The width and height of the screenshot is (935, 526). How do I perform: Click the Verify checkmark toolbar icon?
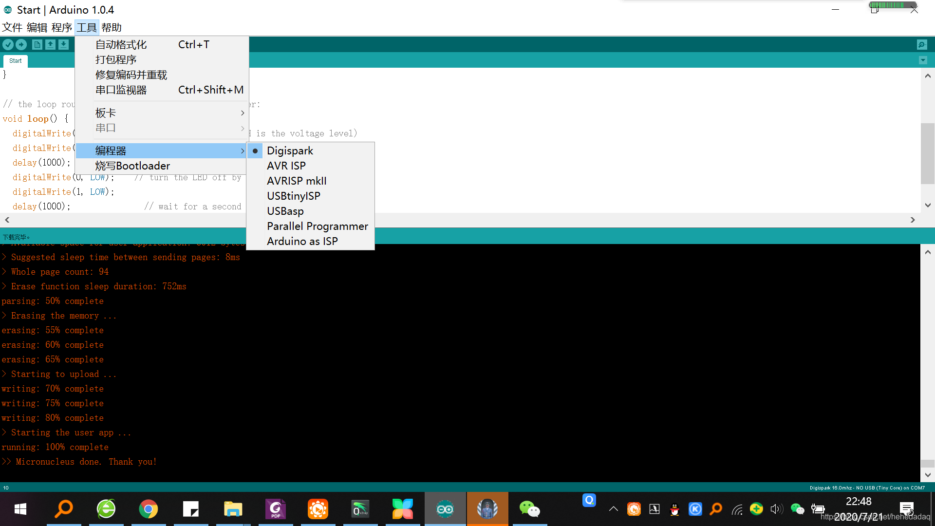8,44
